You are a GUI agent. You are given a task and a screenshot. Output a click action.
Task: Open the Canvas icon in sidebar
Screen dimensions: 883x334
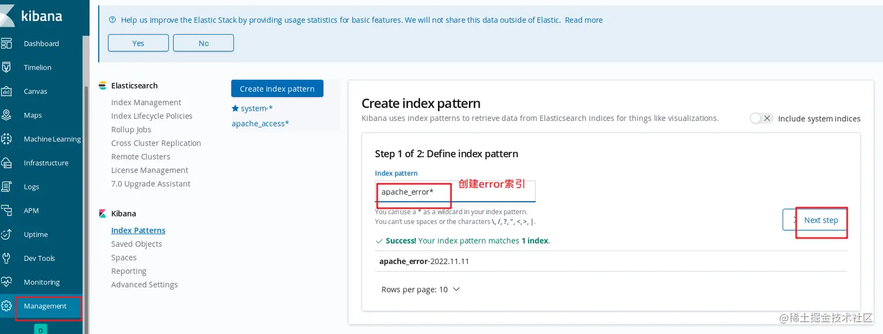click(x=6, y=91)
